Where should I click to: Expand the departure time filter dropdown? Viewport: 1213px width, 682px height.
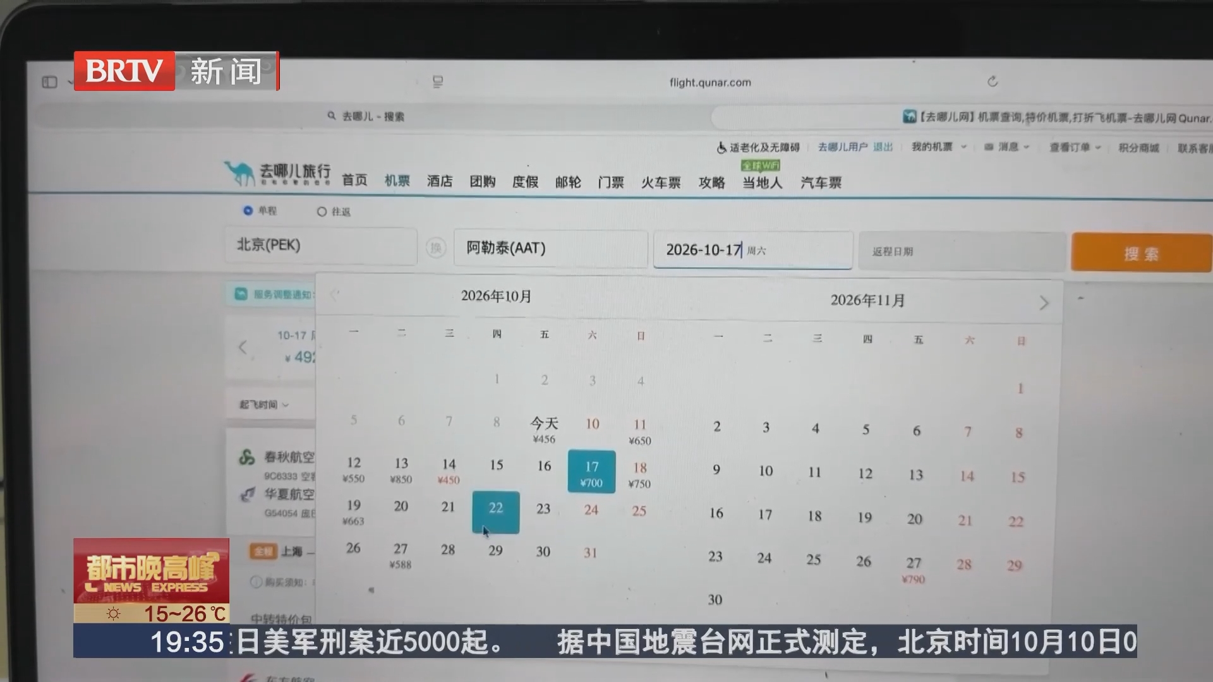click(263, 404)
